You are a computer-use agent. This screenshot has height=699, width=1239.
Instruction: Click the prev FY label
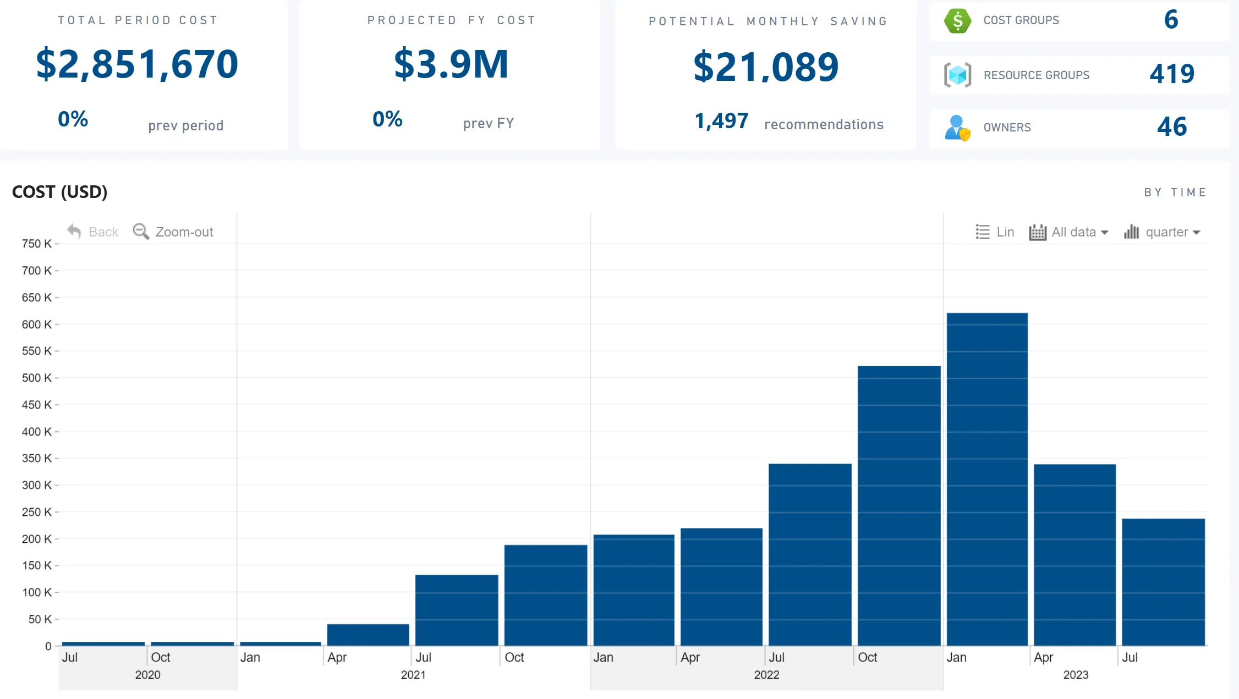(489, 123)
